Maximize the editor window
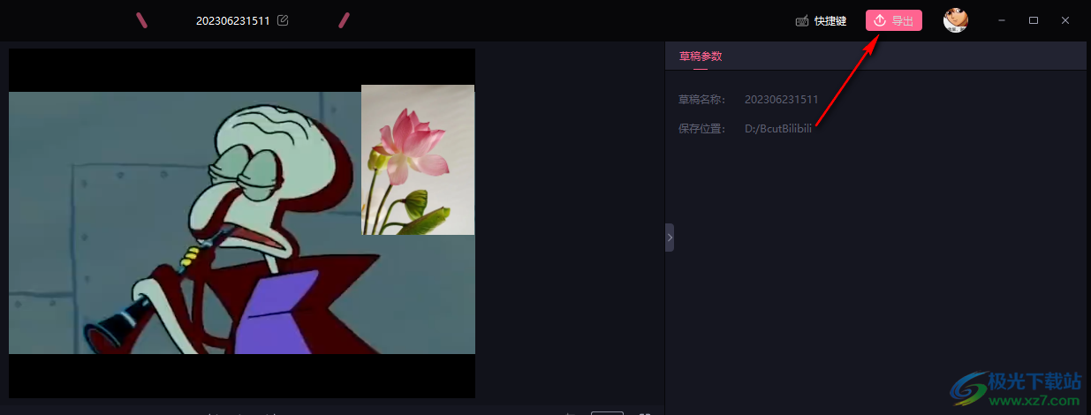The image size is (1091, 415). 1034,20
